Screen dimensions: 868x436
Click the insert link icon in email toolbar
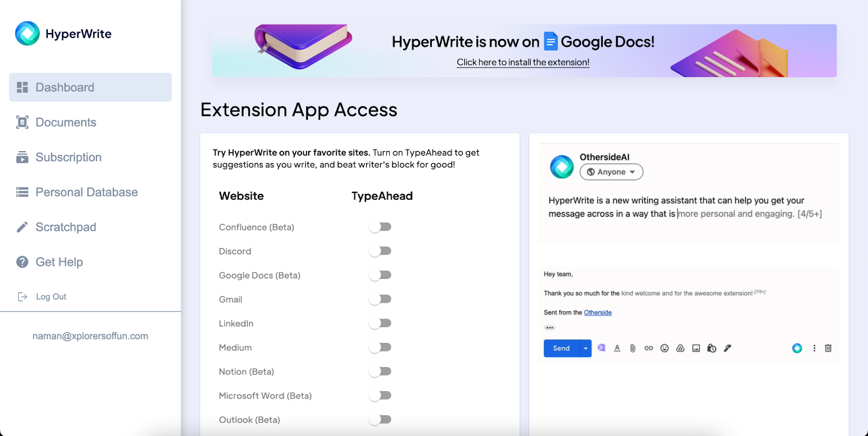(x=648, y=348)
